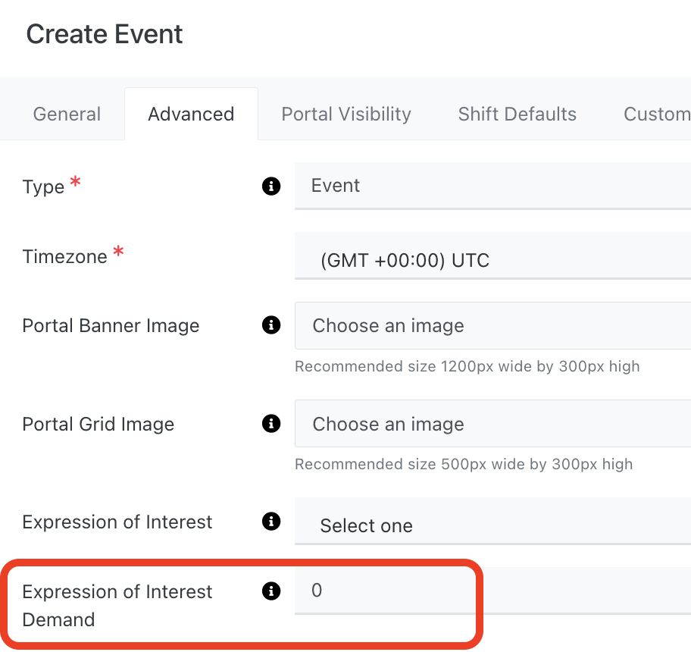
Task: Open the Portal Visibility tab
Action: click(346, 114)
